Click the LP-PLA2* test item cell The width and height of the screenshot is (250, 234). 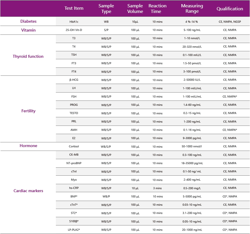74,230
